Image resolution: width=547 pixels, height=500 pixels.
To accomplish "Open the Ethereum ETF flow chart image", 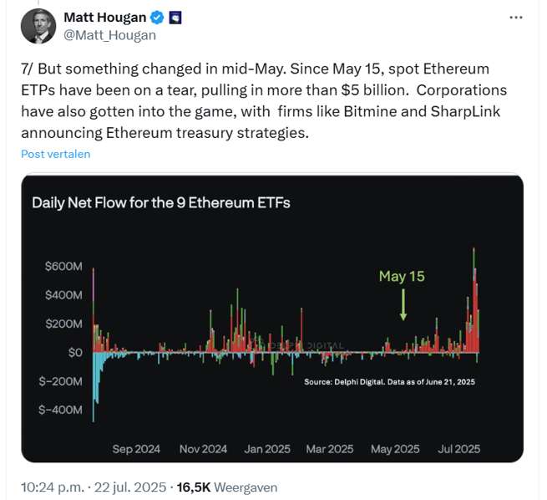I will click(272, 319).
